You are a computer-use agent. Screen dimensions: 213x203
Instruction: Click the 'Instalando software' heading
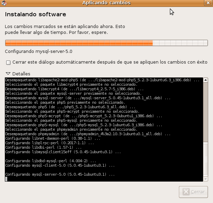click(35, 15)
